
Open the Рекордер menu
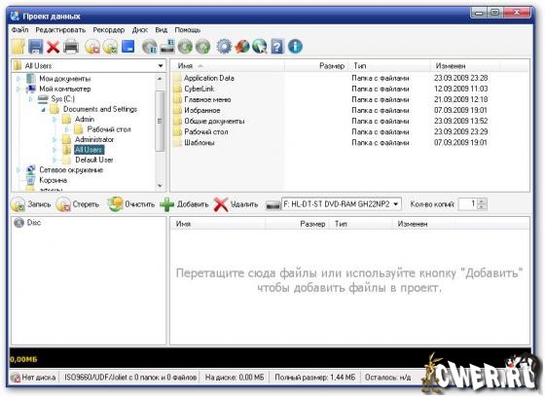[x=108, y=30]
